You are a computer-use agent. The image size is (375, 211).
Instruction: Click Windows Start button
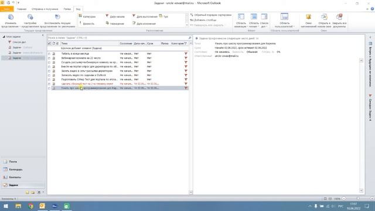click(6, 206)
